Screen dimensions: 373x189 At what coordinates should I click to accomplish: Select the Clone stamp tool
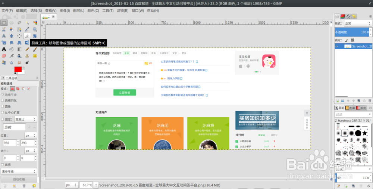pyautogui.click(x=27, y=56)
